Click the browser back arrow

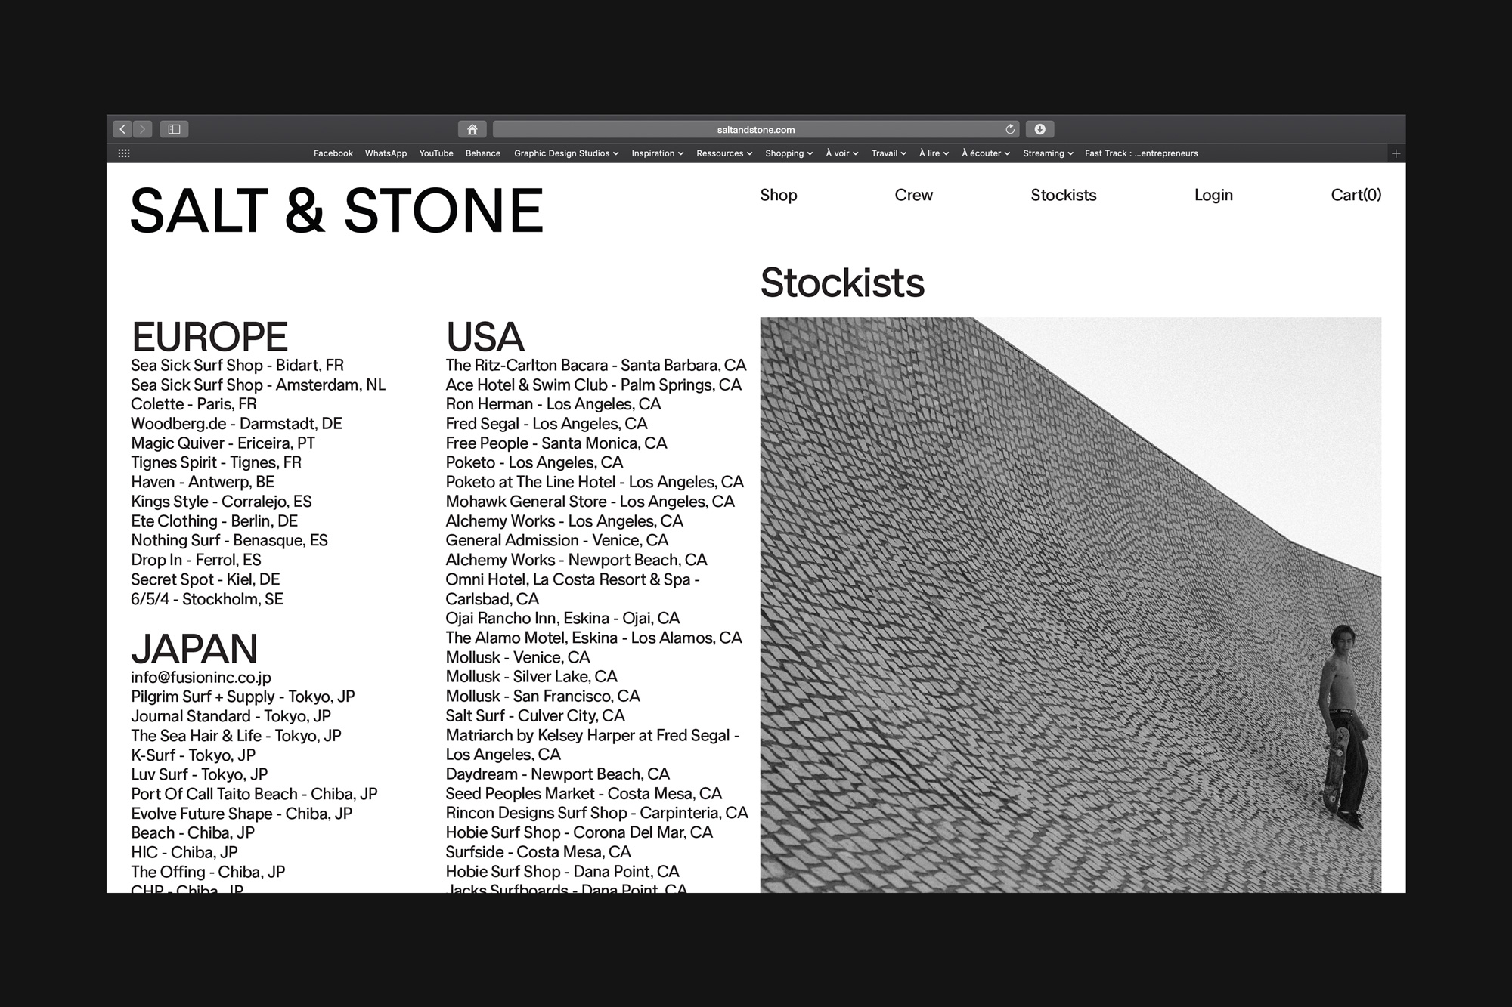point(122,129)
